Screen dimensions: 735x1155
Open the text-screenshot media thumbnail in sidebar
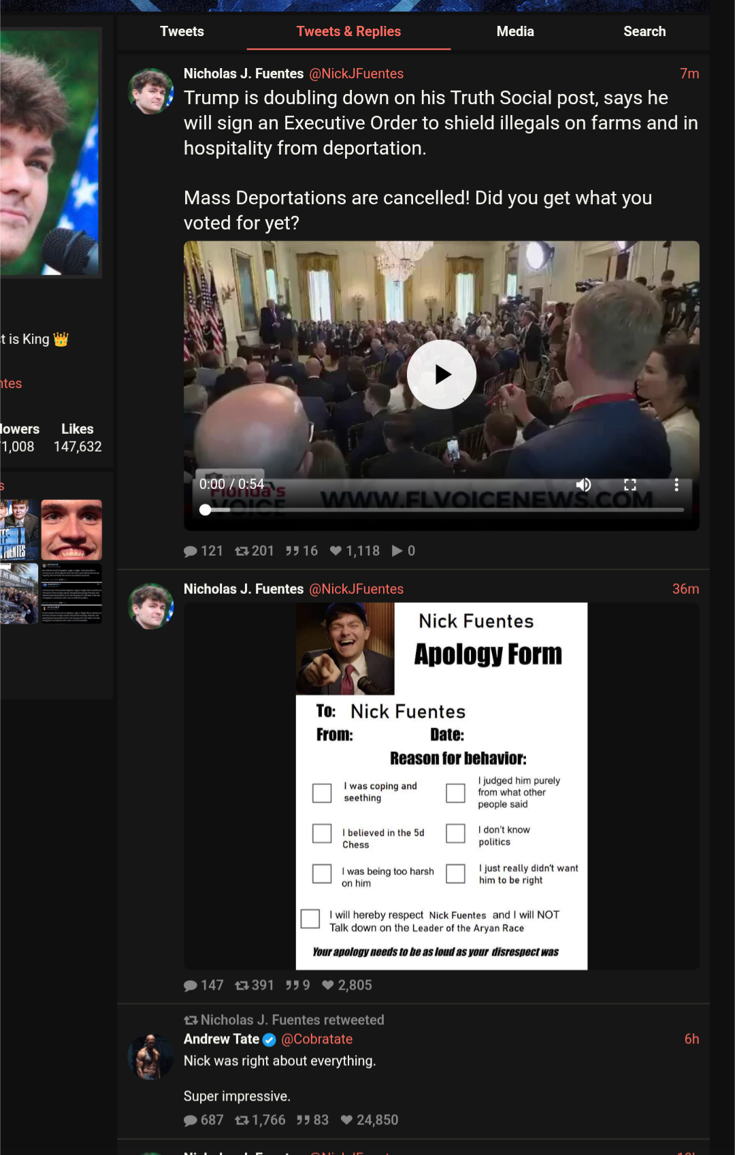71,593
